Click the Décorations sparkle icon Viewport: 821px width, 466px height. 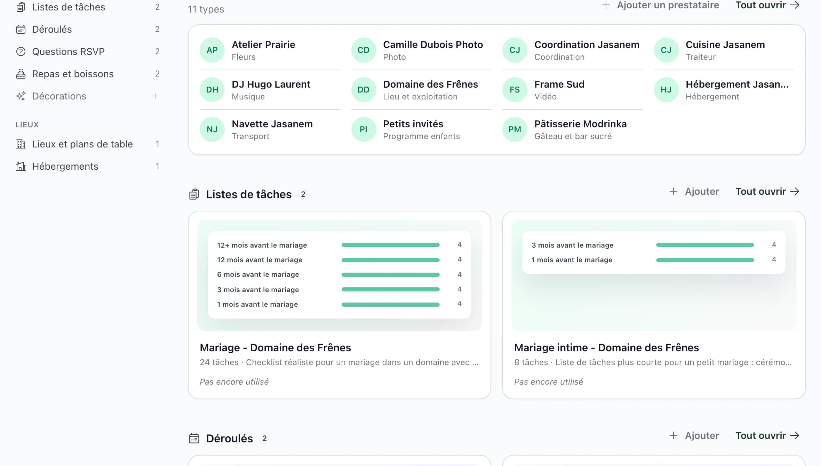click(21, 96)
